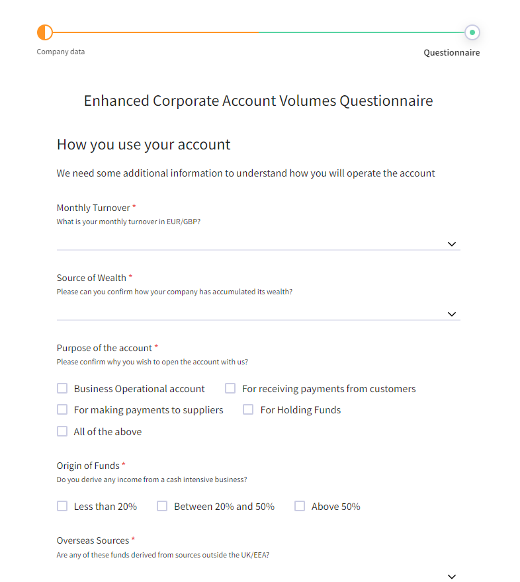
Task: Open the Monthly Turnover dropdown
Action: pos(452,243)
